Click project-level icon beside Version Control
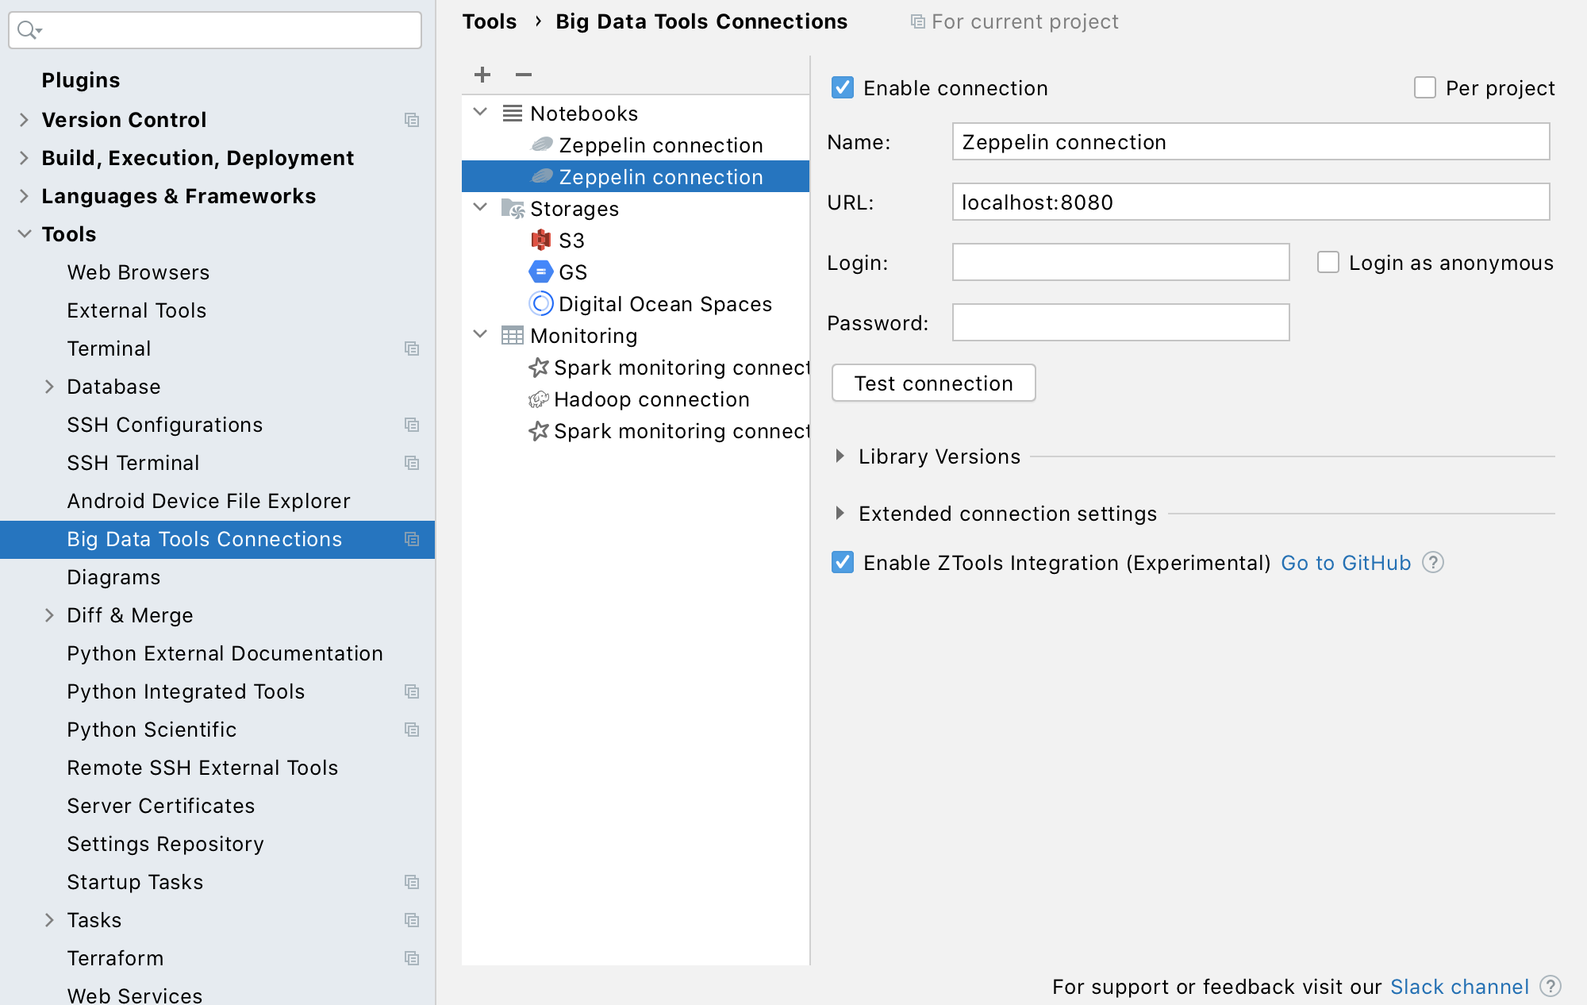Viewport: 1587px width, 1005px height. [x=412, y=120]
